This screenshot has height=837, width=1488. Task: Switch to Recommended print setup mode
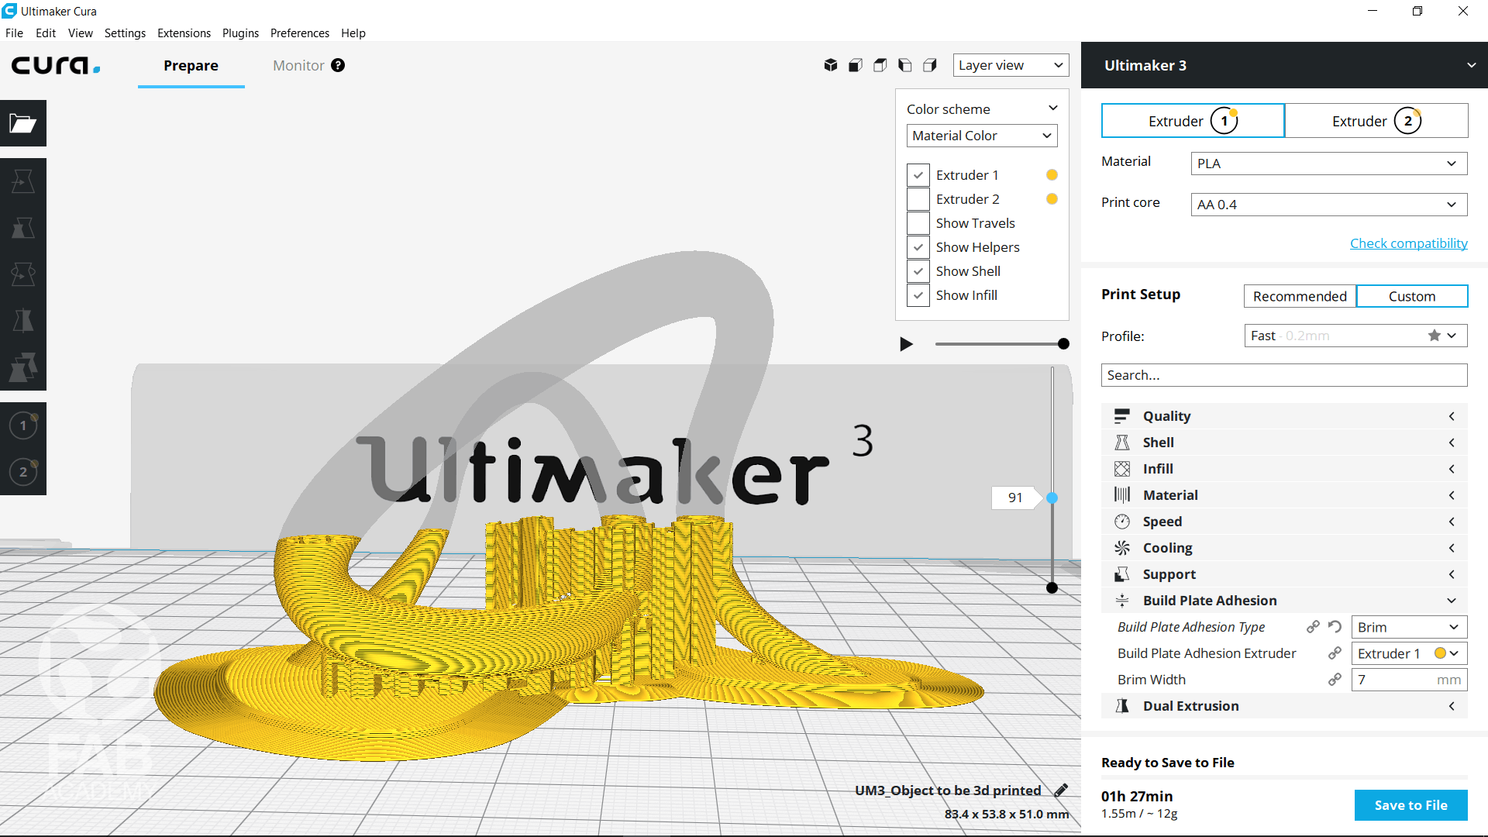[1300, 296]
